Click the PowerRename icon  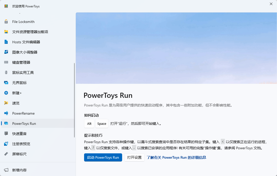coord(6,113)
